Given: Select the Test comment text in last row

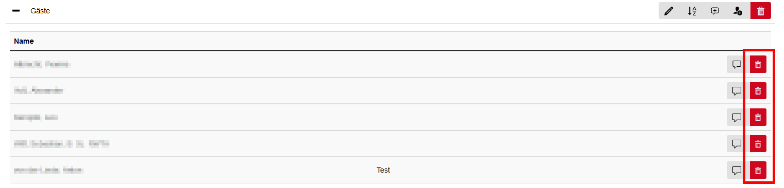Looking at the screenshot, I should click(383, 170).
